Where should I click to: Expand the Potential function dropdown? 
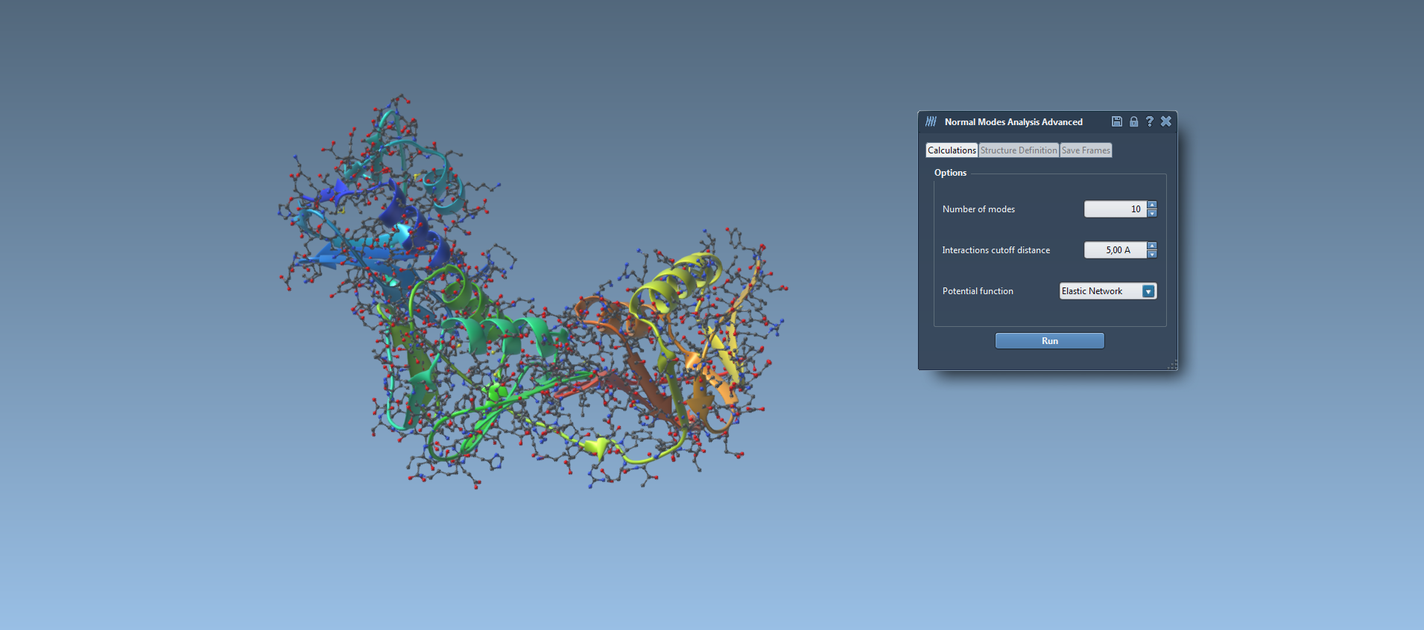[1148, 291]
